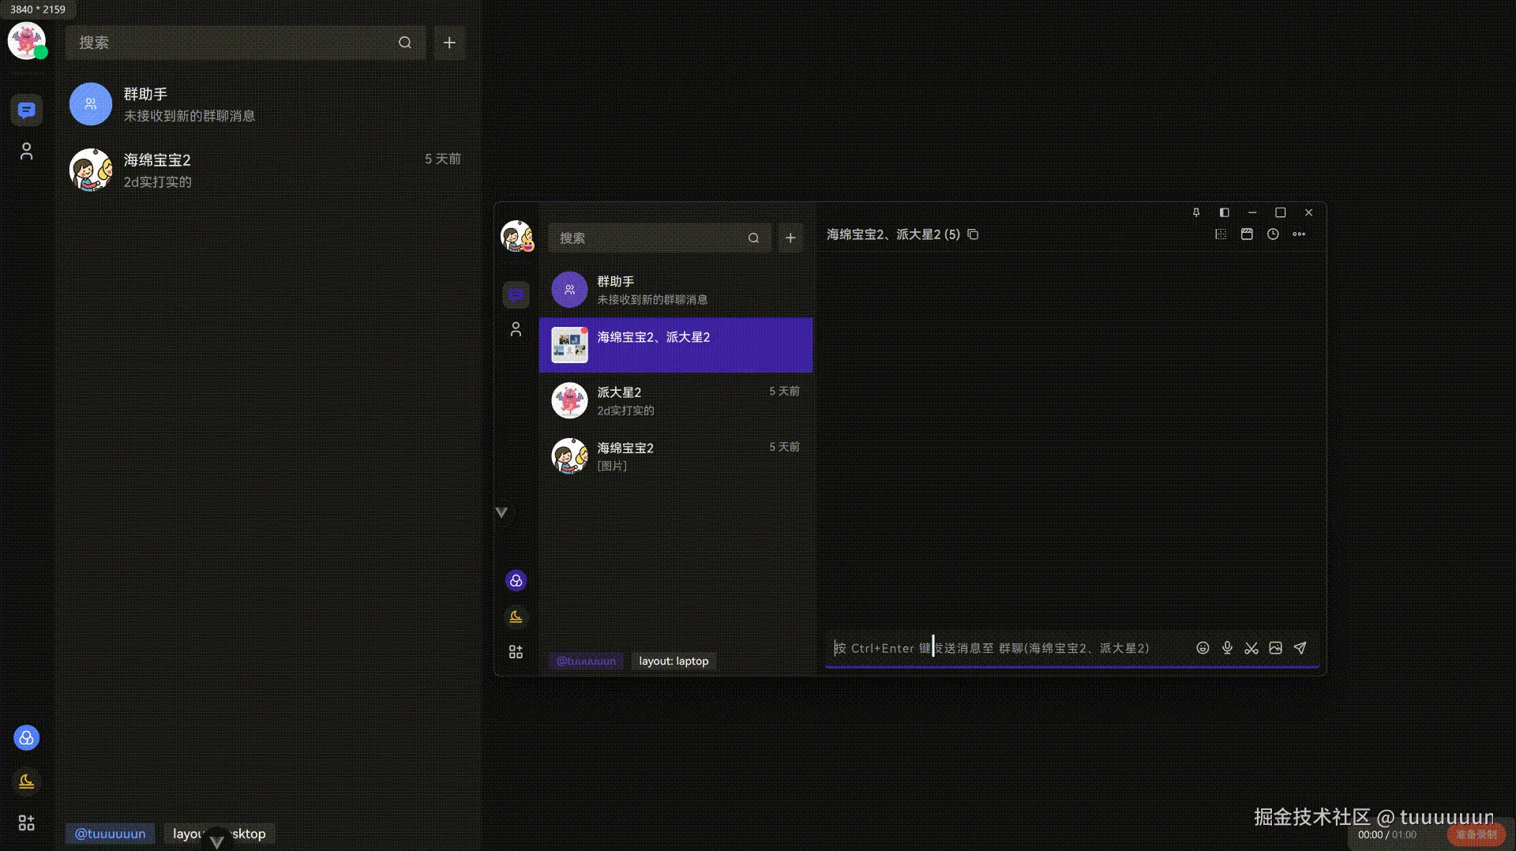Click the recording progress bar showing 00:00 / 01:00

(x=1387, y=834)
